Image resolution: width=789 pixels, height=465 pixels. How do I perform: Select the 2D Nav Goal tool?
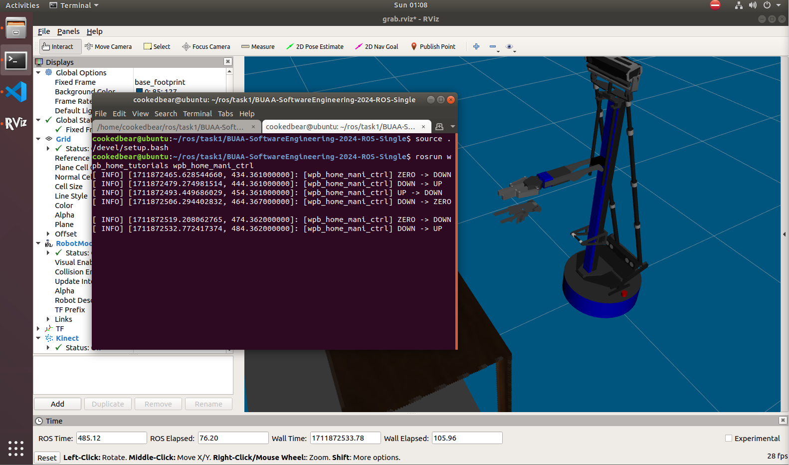[x=377, y=46]
